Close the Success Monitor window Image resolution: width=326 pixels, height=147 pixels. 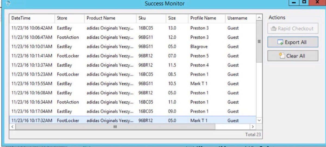pos(317,2)
